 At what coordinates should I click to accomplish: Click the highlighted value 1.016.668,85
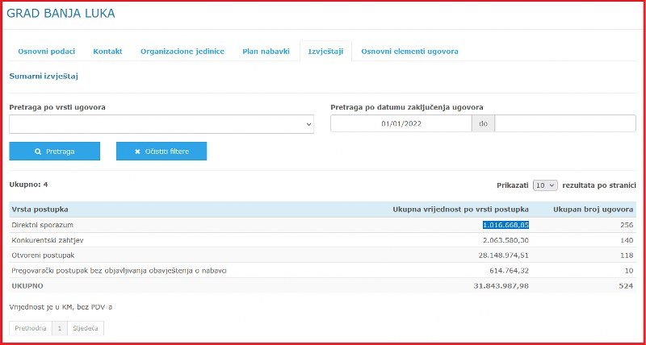(505, 225)
